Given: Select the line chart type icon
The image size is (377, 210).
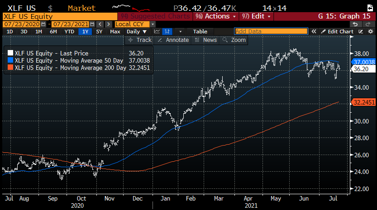Looking at the screenshot, I should pyautogui.click(x=157, y=32).
